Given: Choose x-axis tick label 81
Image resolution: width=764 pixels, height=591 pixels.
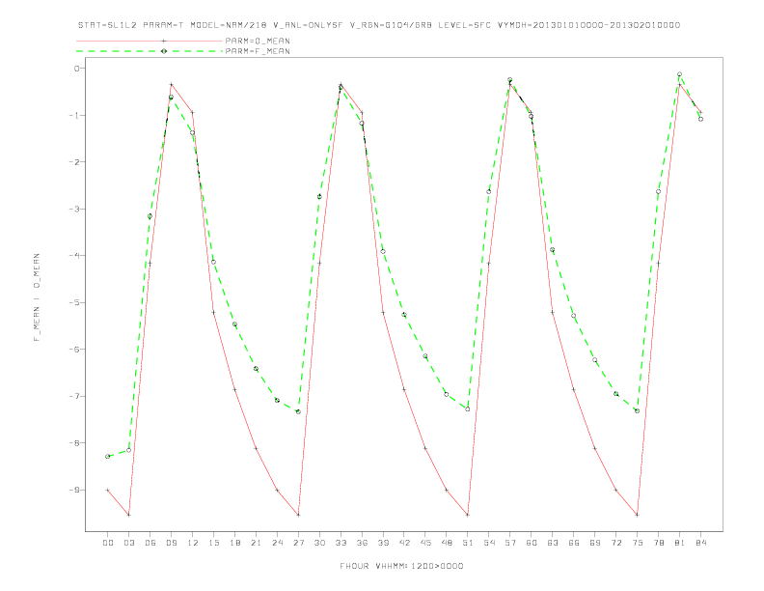Looking at the screenshot, I should coord(680,543).
